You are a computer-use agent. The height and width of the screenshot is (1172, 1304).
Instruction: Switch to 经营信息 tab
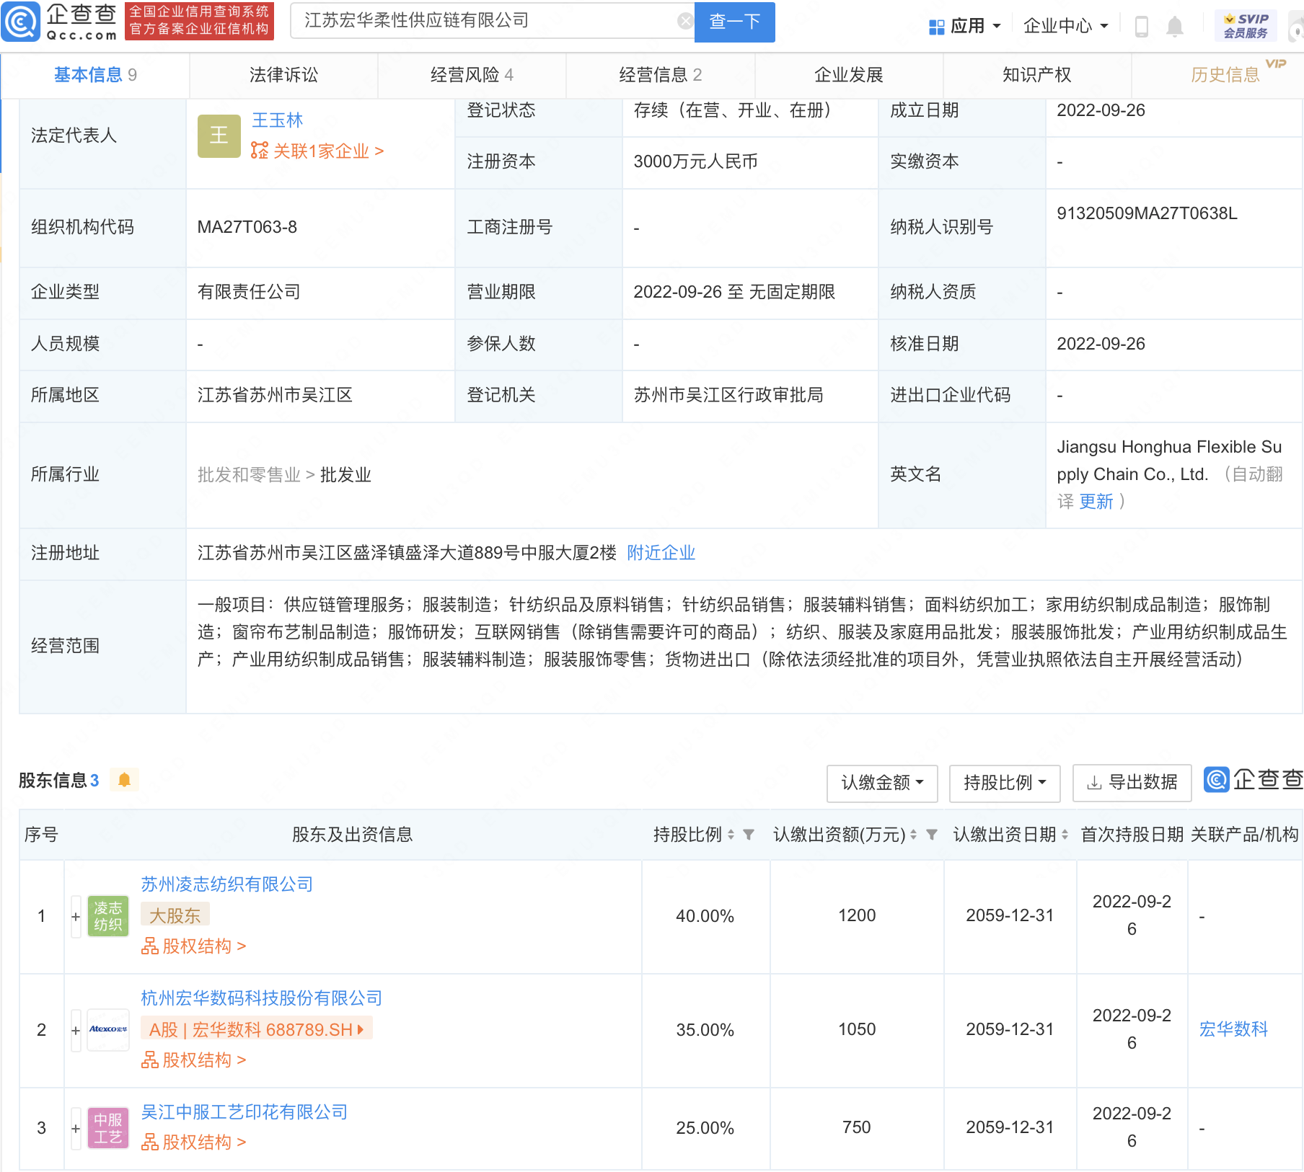click(x=660, y=75)
